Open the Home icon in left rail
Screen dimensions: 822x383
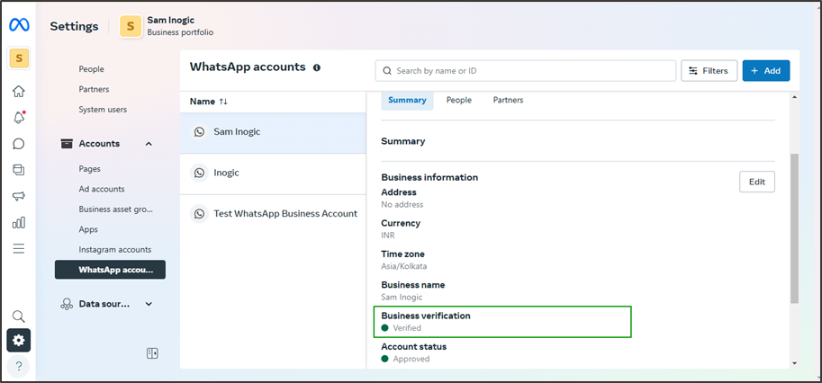19,92
